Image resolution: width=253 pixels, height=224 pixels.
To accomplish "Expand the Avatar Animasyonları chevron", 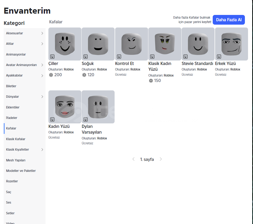I will 42,65.
